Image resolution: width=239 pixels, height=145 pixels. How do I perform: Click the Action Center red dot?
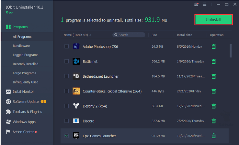tap(36, 132)
